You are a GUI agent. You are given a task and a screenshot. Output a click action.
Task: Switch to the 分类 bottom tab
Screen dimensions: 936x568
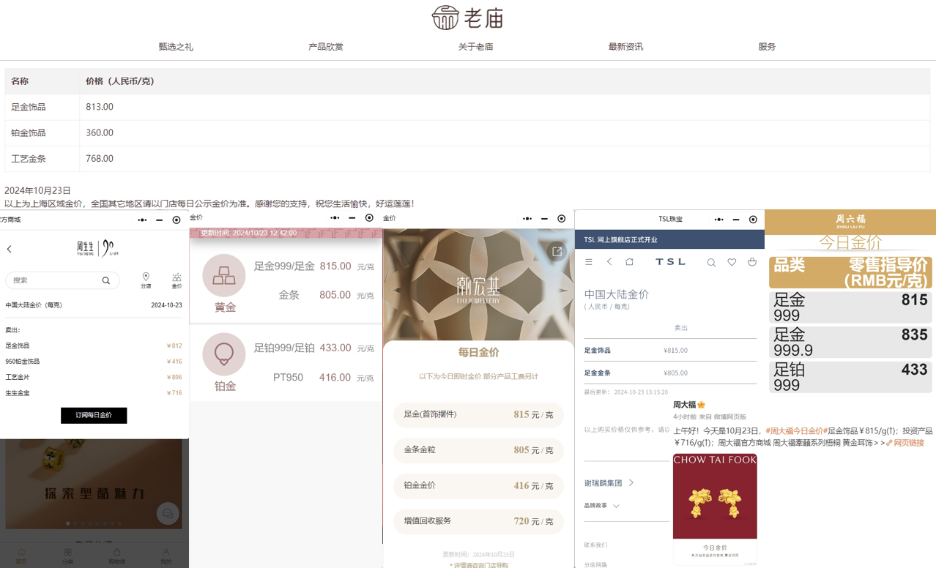click(67, 556)
